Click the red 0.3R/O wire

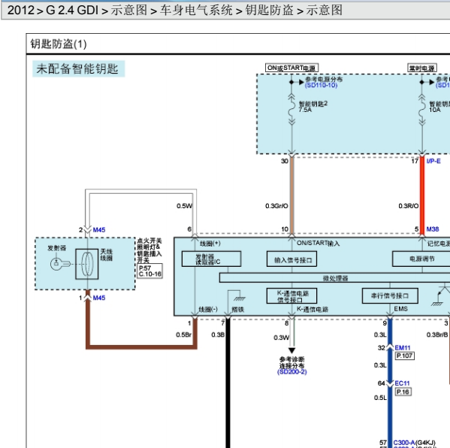point(422,195)
